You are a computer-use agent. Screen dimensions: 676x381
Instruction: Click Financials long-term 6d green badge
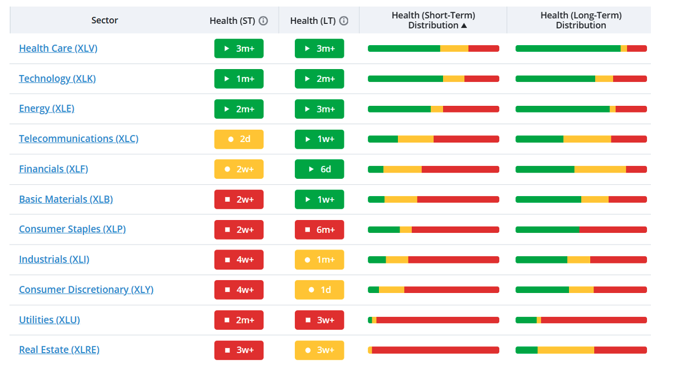click(319, 169)
